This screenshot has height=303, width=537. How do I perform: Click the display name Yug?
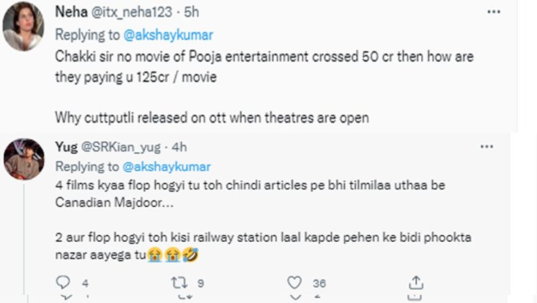pos(66,147)
